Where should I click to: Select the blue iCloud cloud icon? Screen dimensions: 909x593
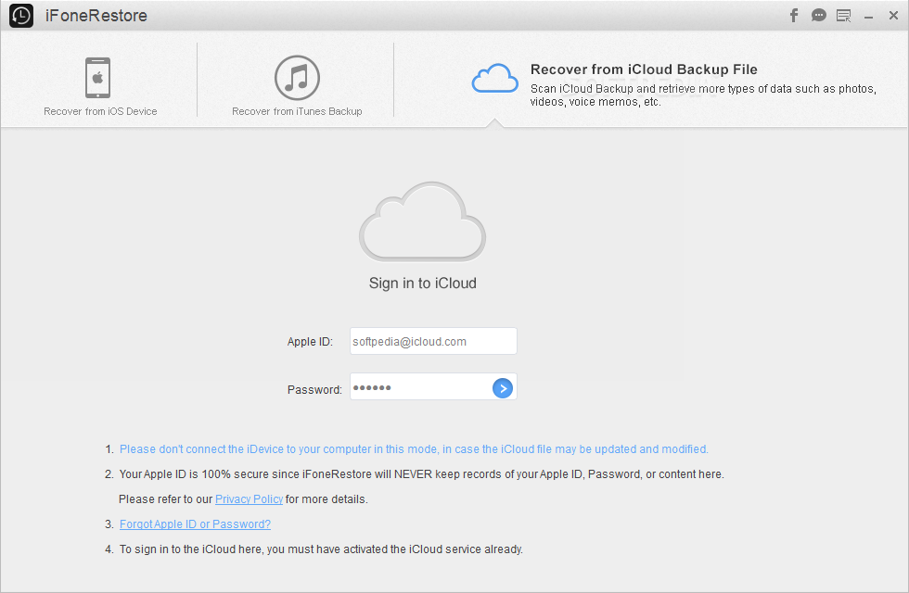click(x=494, y=78)
